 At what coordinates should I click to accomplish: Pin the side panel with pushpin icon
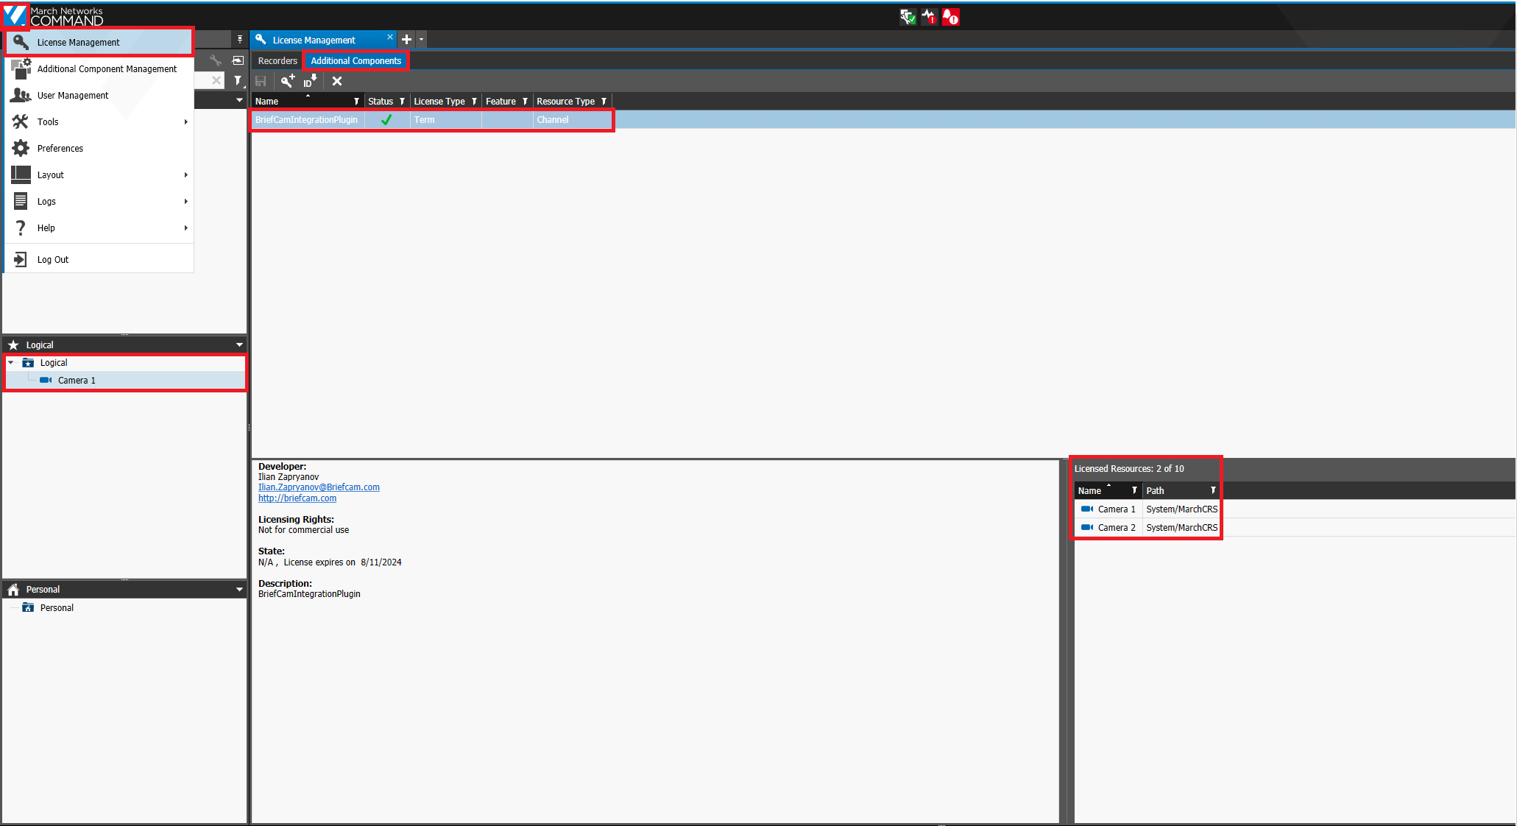240,40
